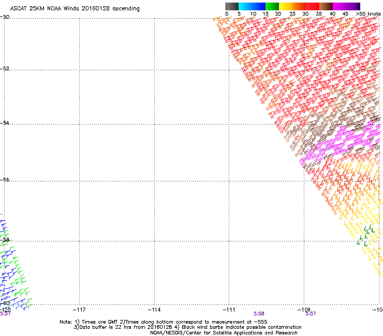The width and height of the screenshot is (383, 336).
Task: Click the purple 5:58 time stamp
Action: click(x=259, y=314)
